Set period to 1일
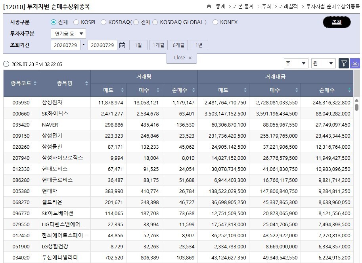This screenshot has height=263, width=362. (x=138, y=45)
